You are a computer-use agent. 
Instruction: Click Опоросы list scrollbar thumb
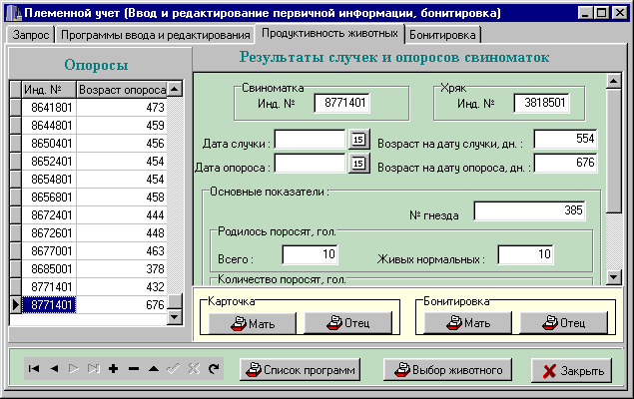click(175, 301)
